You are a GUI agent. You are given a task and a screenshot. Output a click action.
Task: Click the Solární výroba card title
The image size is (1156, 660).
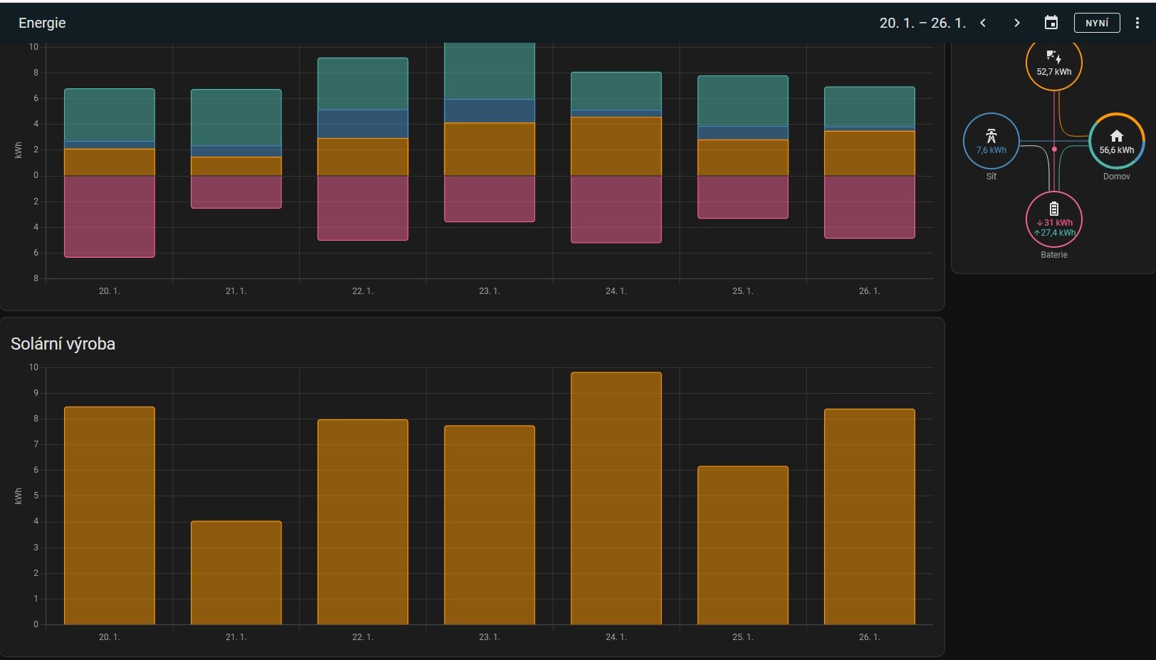click(63, 344)
